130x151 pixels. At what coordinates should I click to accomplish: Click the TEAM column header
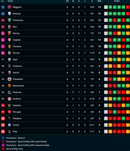click(x=10, y=1)
